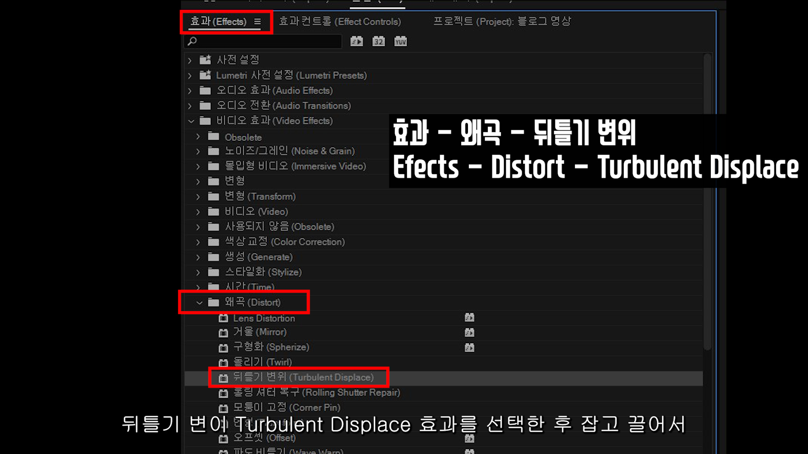Open the Effects panel hamburger menu

click(x=258, y=21)
